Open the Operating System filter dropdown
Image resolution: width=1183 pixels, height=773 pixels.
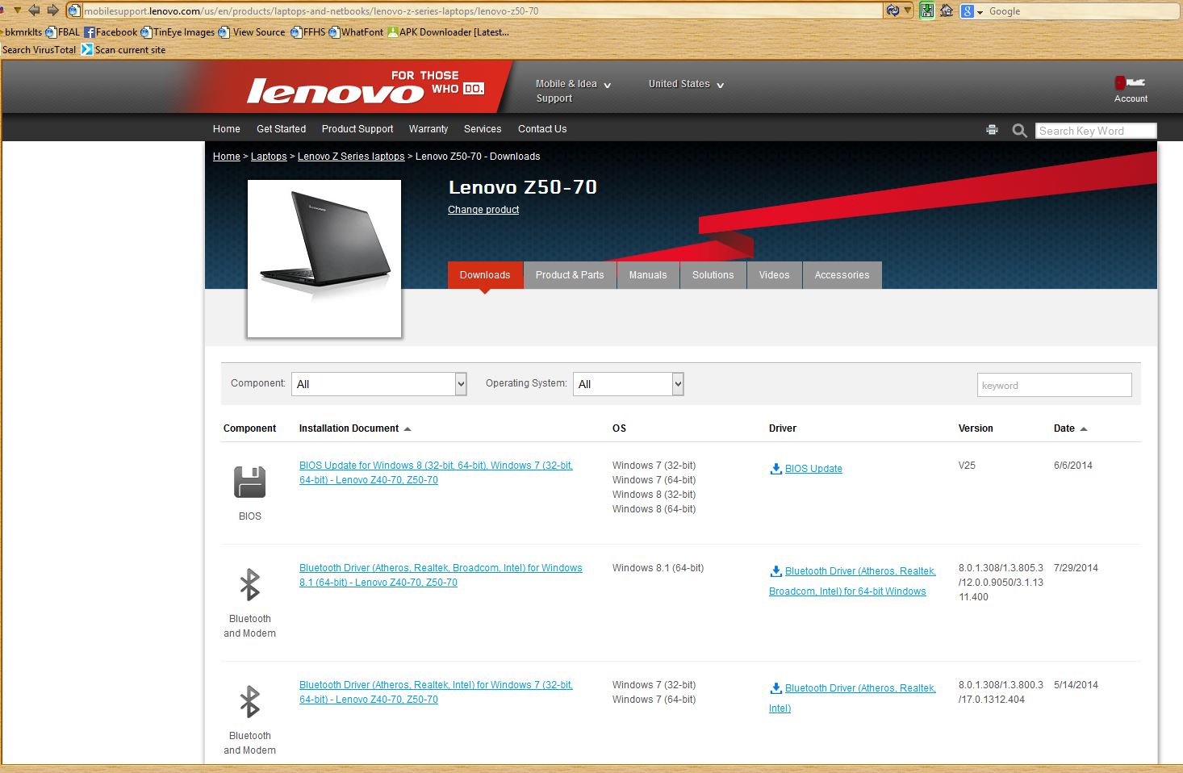(629, 384)
